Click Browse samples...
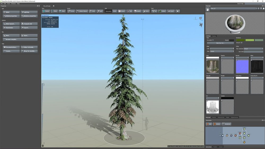265x149 pixels. pos(20,39)
